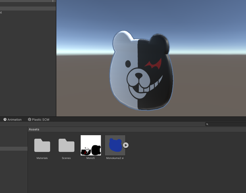Select the Mono5 texture thumbnail
Screen dimensions: 246x193
click(x=91, y=145)
